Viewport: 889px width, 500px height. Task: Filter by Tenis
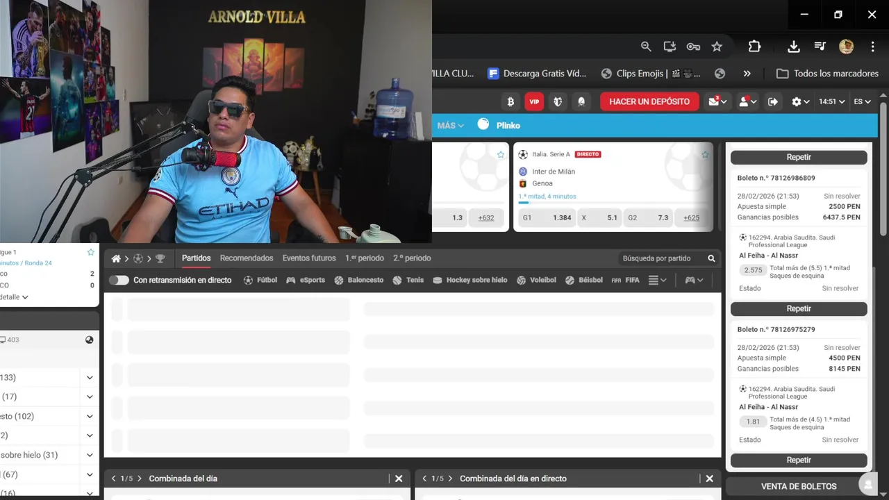pos(408,280)
